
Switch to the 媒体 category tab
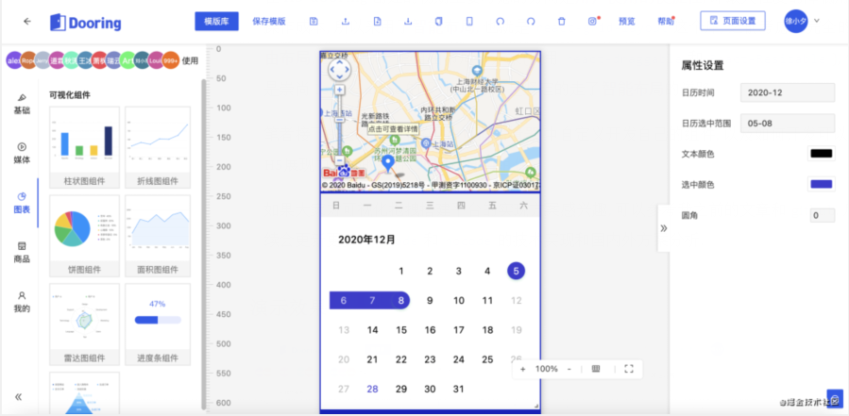click(x=22, y=152)
